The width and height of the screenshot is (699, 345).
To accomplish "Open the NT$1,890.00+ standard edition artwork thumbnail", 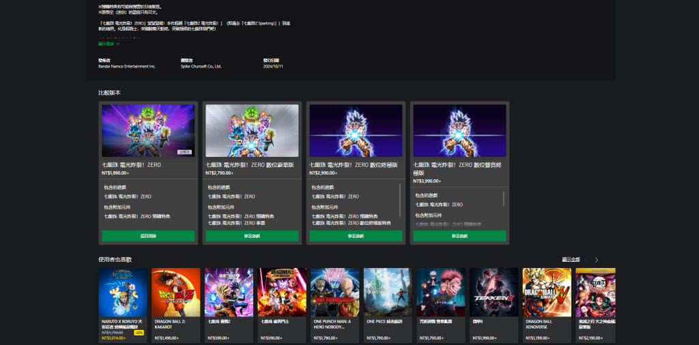I will [x=148, y=130].
